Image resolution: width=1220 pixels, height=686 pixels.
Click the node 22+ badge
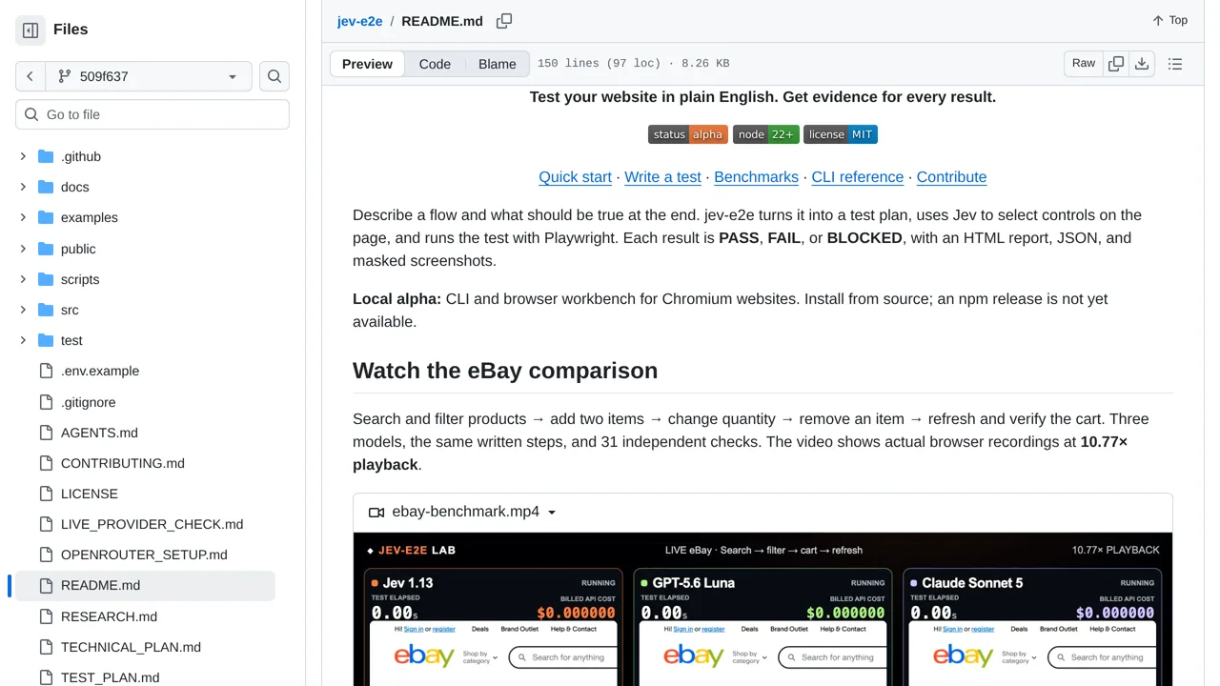765,134
